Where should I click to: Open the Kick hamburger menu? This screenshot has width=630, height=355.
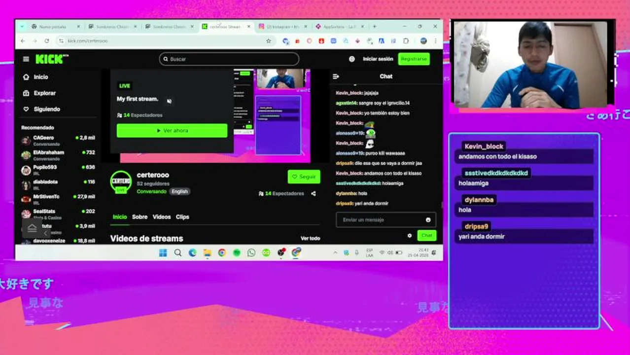click(x=26, y=59)
